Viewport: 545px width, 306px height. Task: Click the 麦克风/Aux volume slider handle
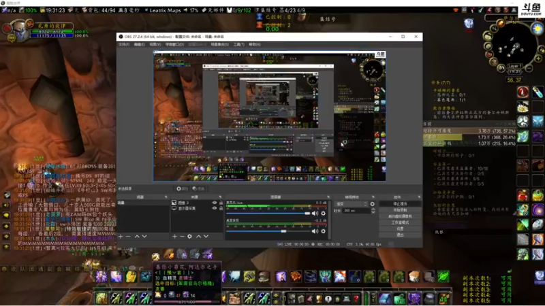point(307,214)
